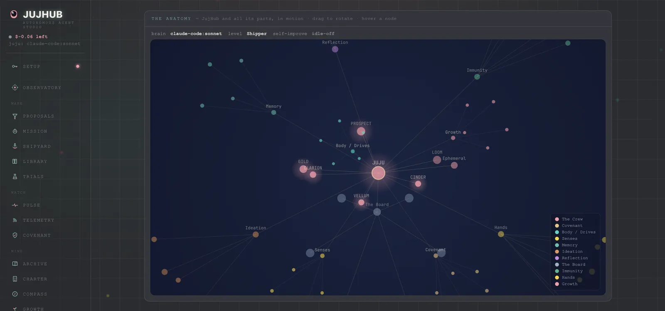Viewport: 665px width, 311px height.
Task: Select the Ephemeral node
Action: pos(454,165)
